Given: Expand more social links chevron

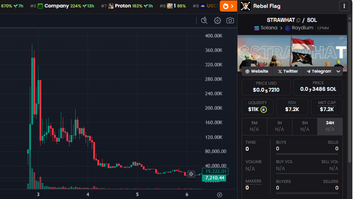Looking at the screenshot, I should pos(338,71).
